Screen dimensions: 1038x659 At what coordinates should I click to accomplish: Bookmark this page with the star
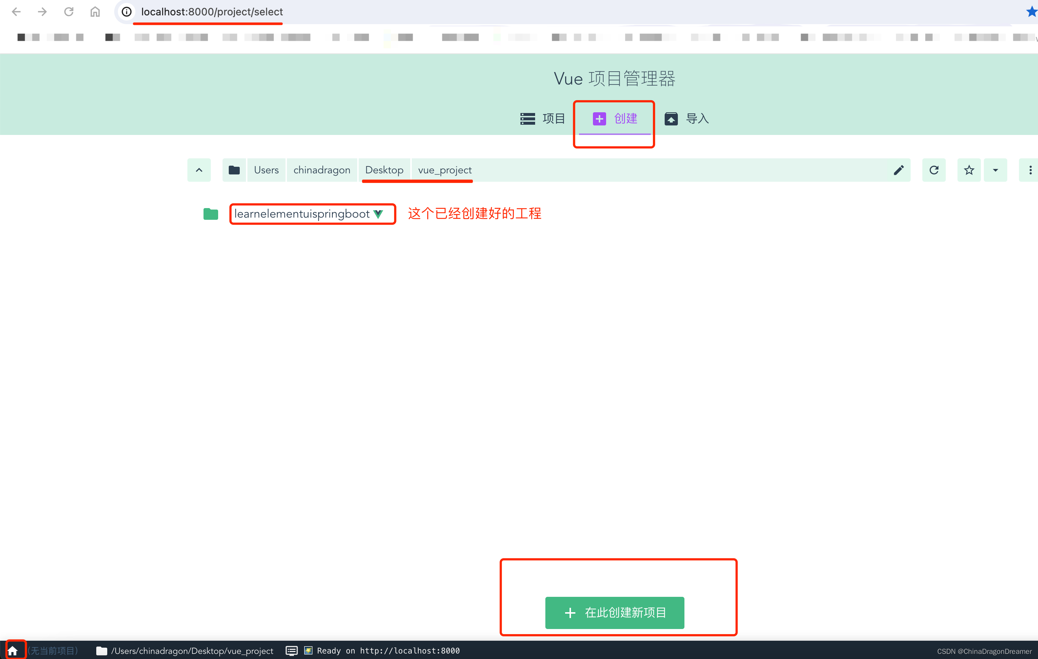1031,12
